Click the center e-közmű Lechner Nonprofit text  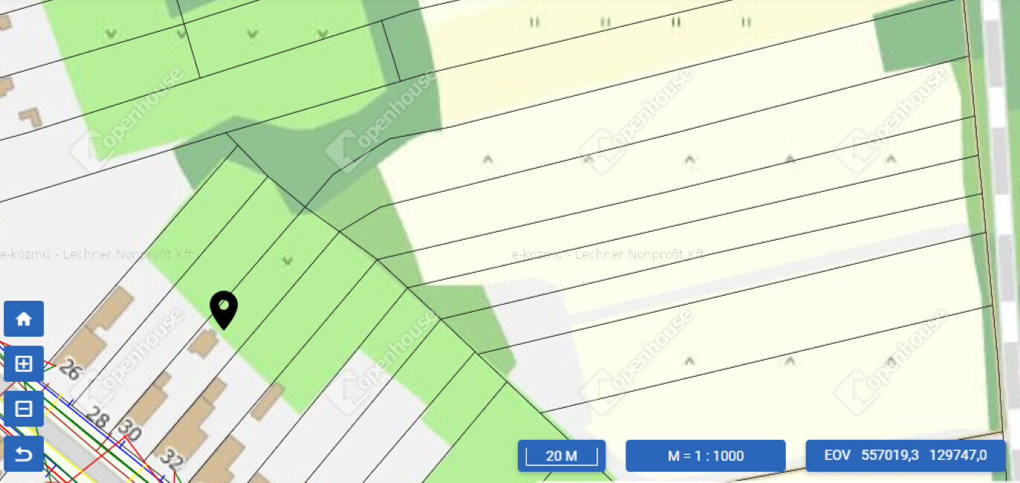pos(608,254)
